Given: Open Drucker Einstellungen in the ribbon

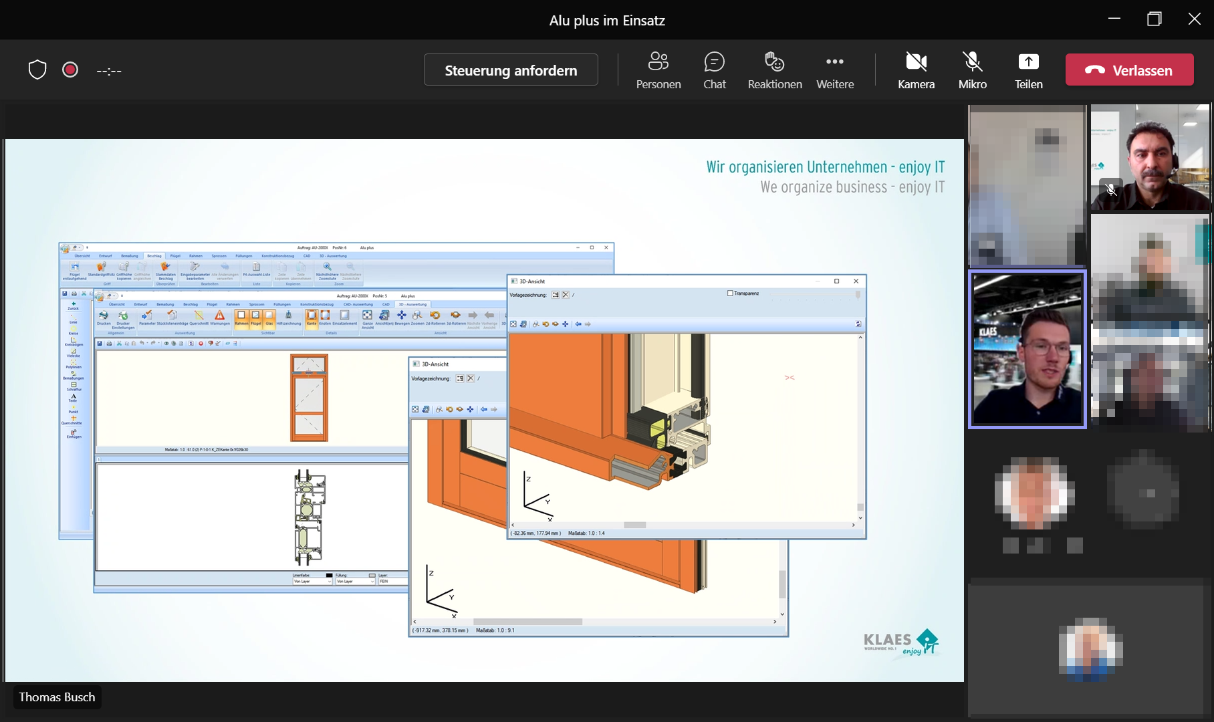Looking at the screenshot, I should [x=123, y=319].
